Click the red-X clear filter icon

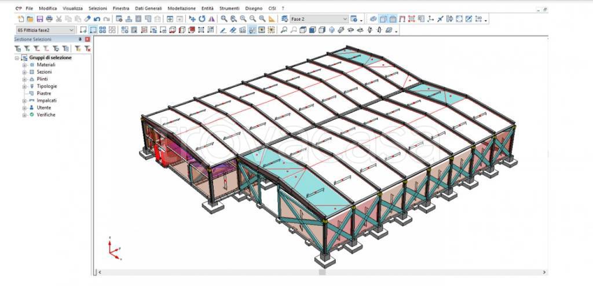point(87,49)
